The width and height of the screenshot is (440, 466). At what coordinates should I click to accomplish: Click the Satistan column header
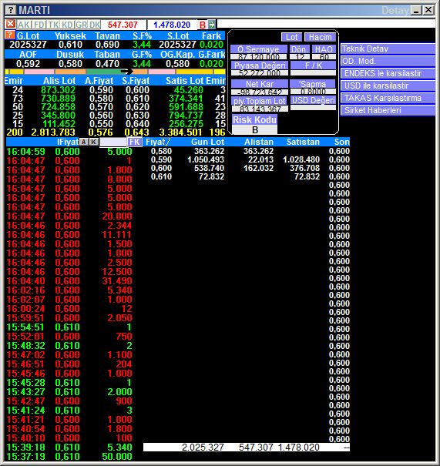[303, 142]
